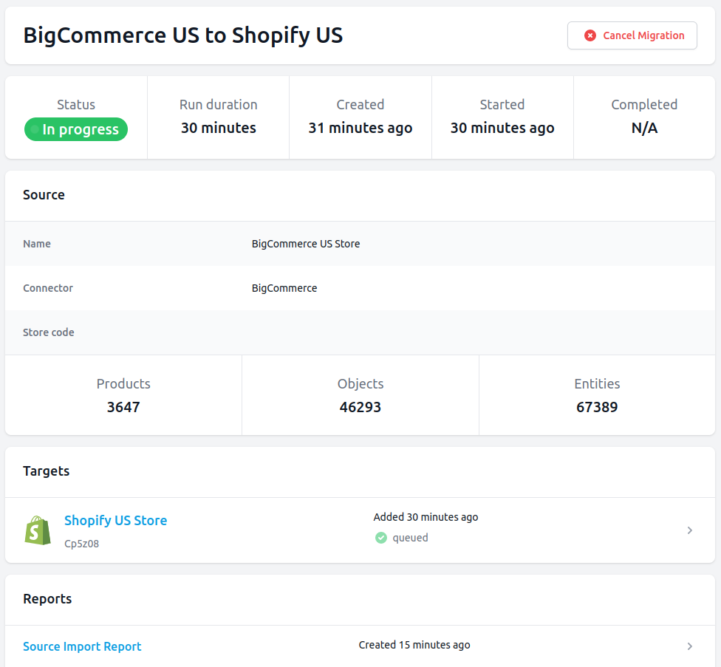The width and height of the screenshot is (721, 667).
Task: Click the Connector value BigCommerce
Action: (284, 288)
